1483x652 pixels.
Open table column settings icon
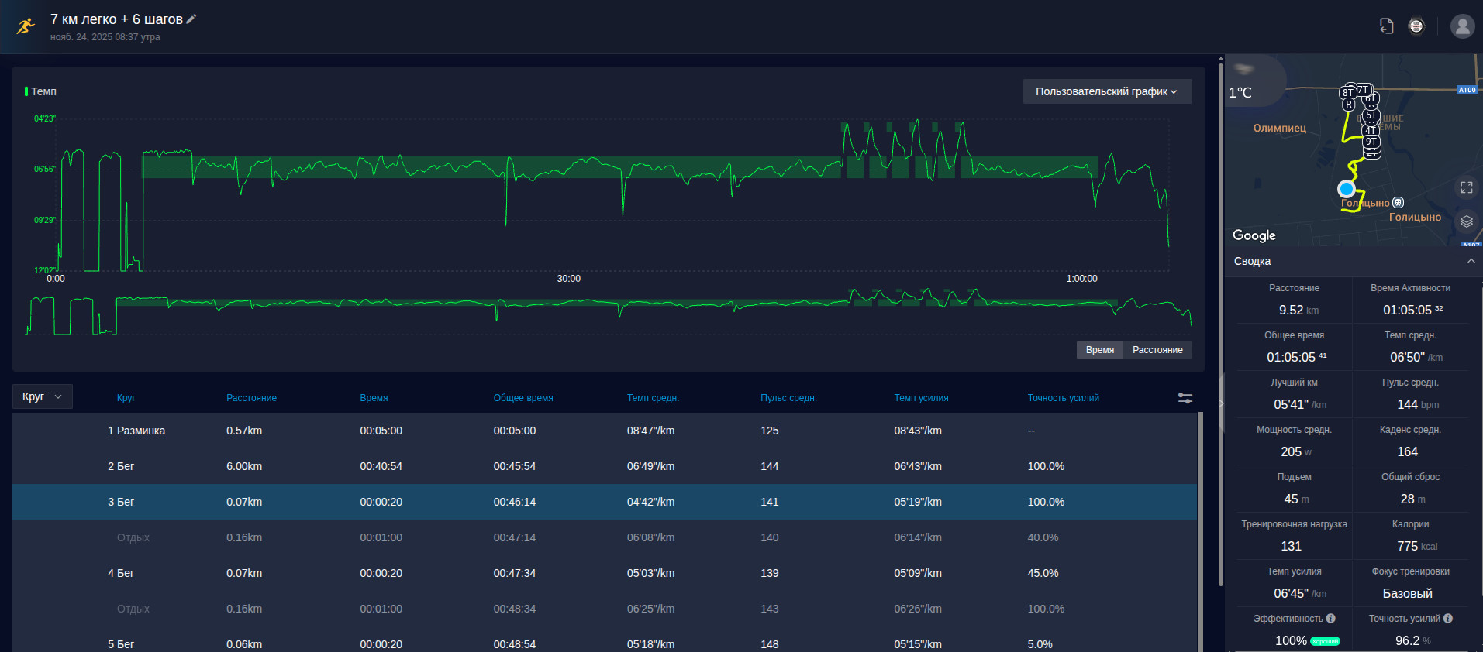[x=1185, y=398]
